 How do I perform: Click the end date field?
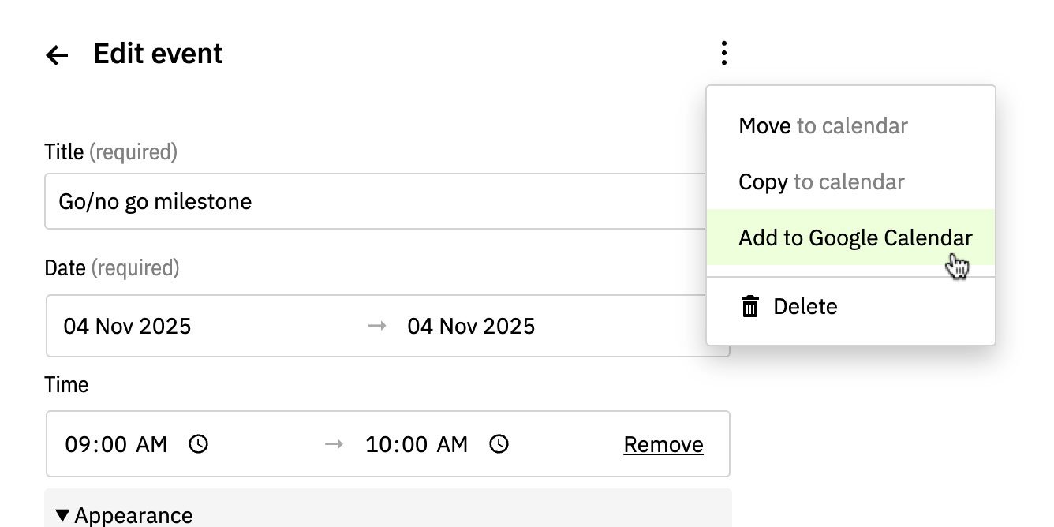tap(472, 326)
